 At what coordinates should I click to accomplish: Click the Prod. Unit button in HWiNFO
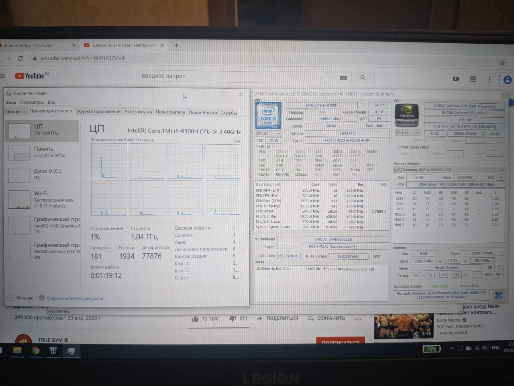(374, 126)
